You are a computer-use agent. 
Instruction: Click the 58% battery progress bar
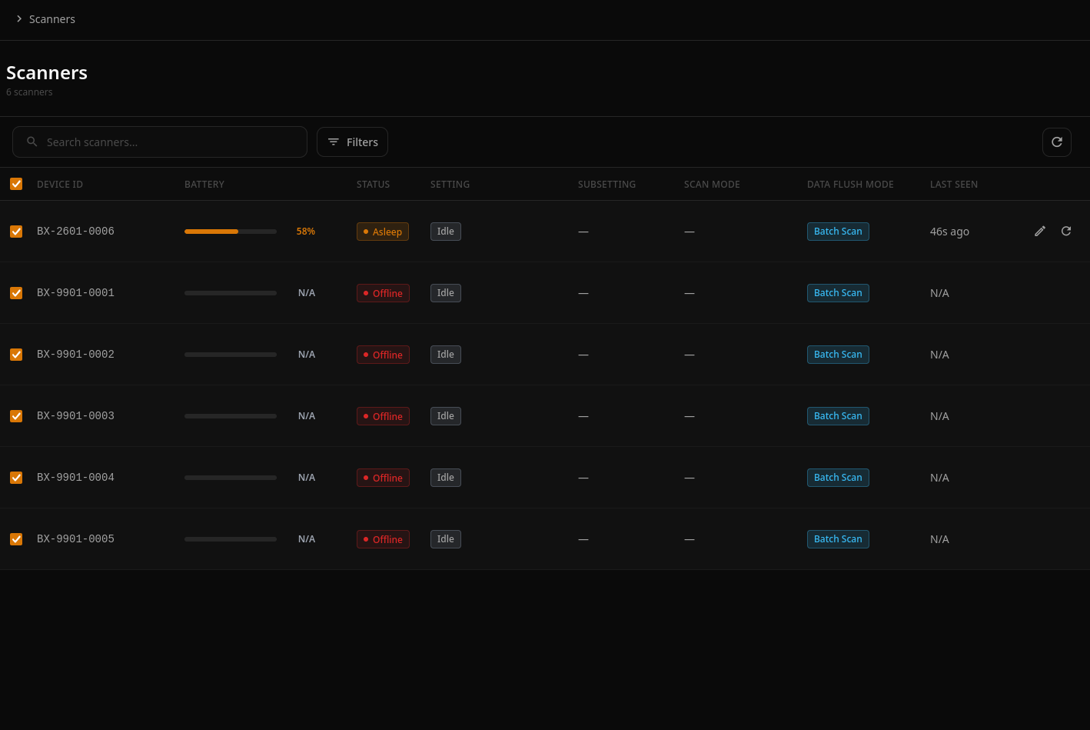[231, 232]
